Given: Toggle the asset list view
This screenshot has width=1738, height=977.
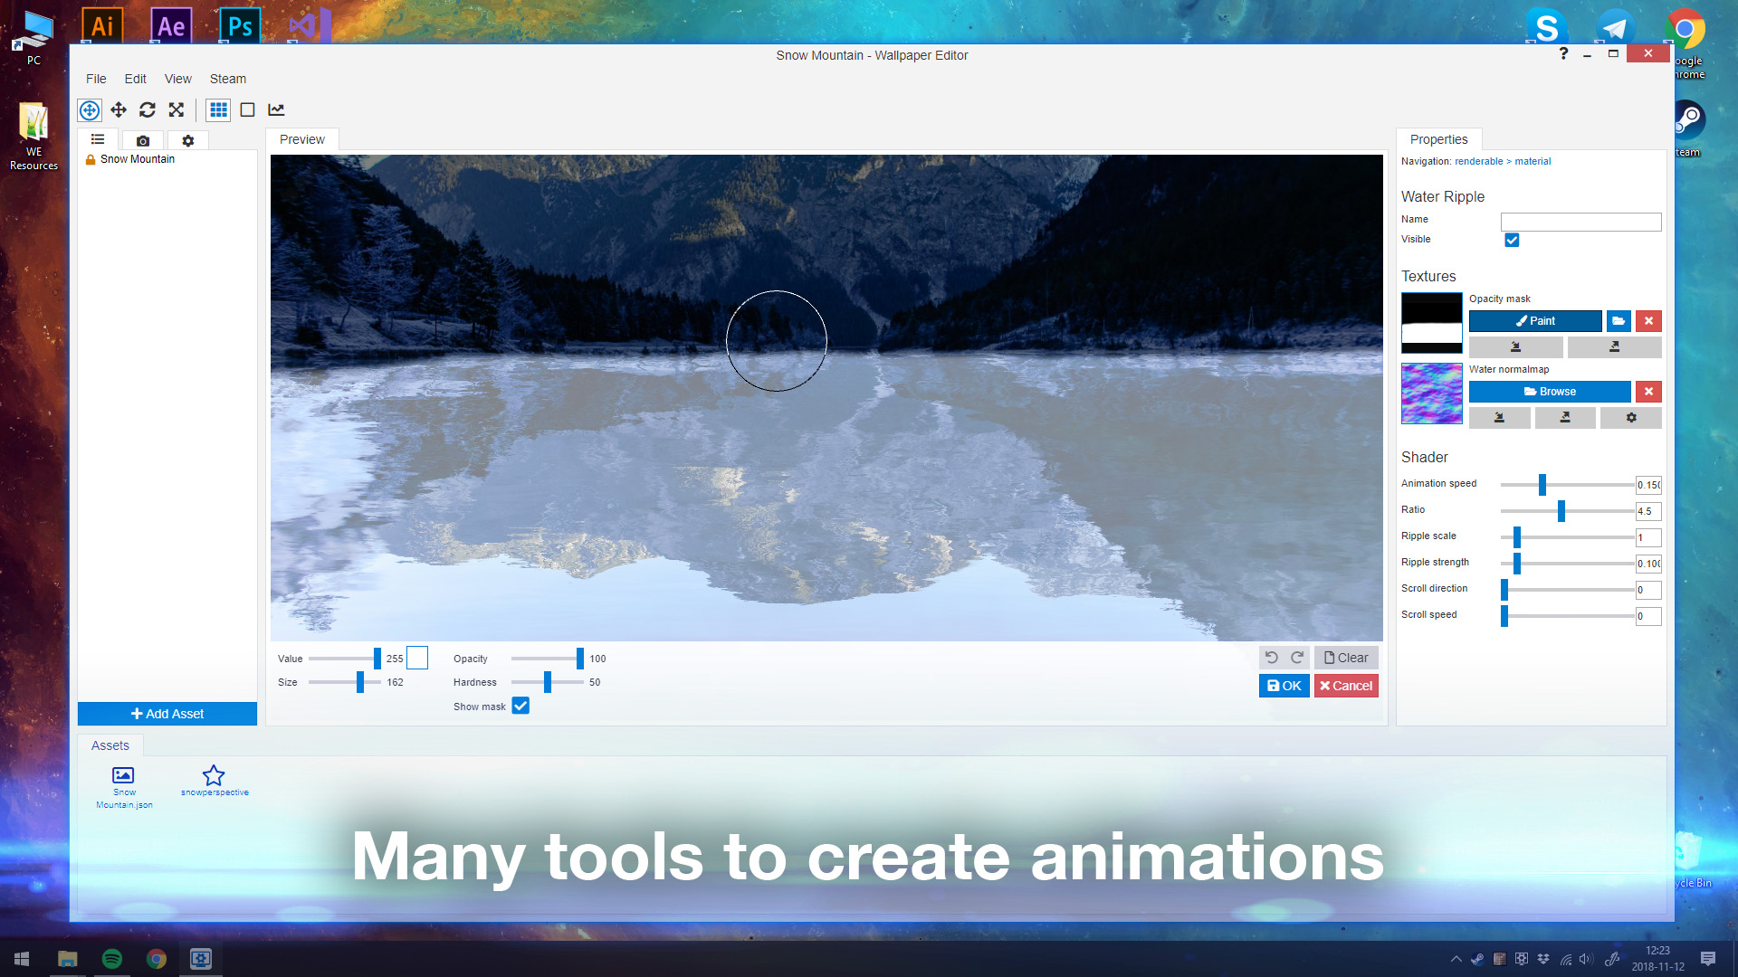Looking at the screenshot, I should click(99, 139).
